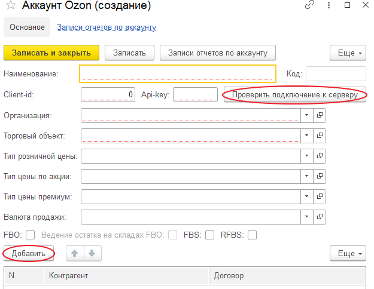This screenshot has width=374, height=289.
Task: Click the Контрагент column header
Action: pyautogui.click(x=127, y=276)
